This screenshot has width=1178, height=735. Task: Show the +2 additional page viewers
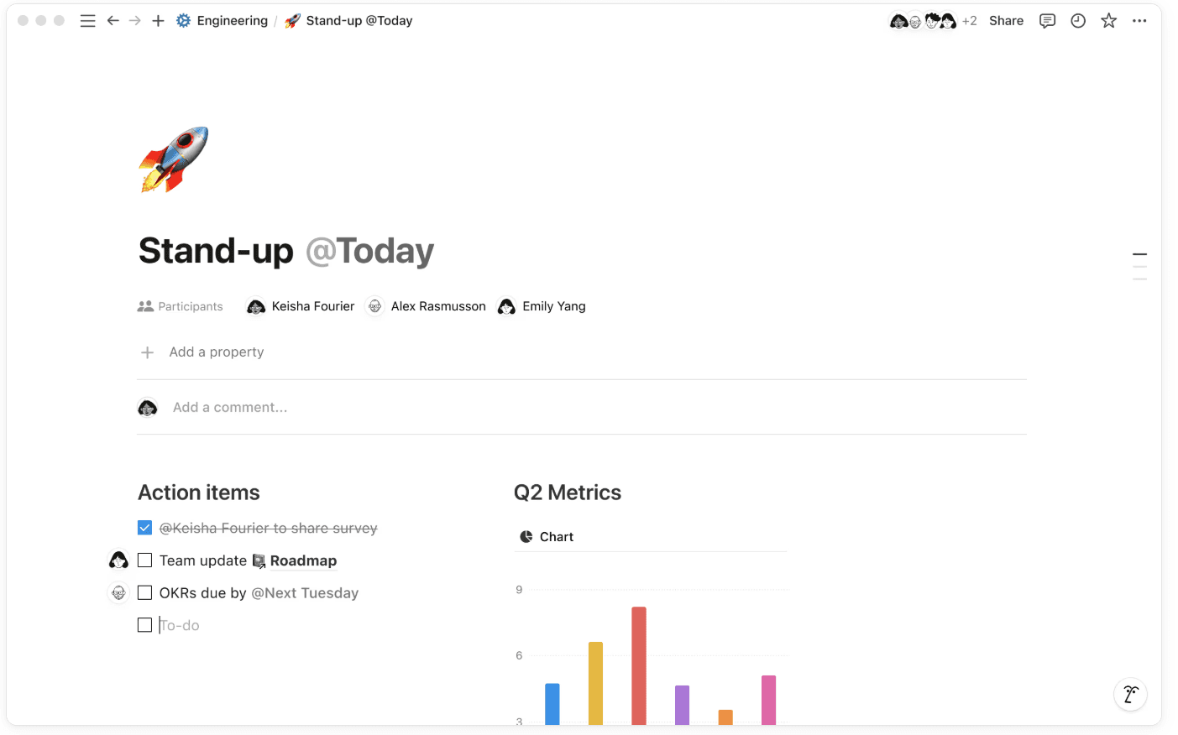pos(969,21)
